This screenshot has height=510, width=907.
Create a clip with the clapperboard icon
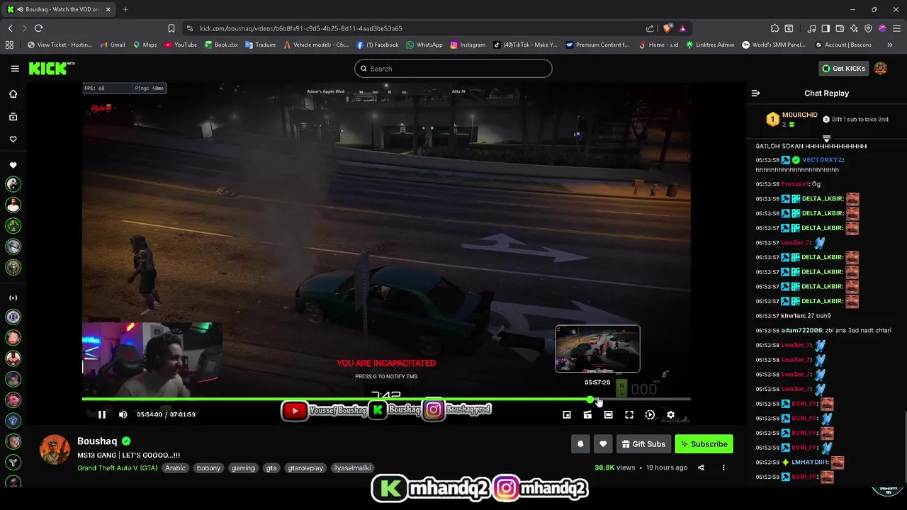tap(587, 414)
